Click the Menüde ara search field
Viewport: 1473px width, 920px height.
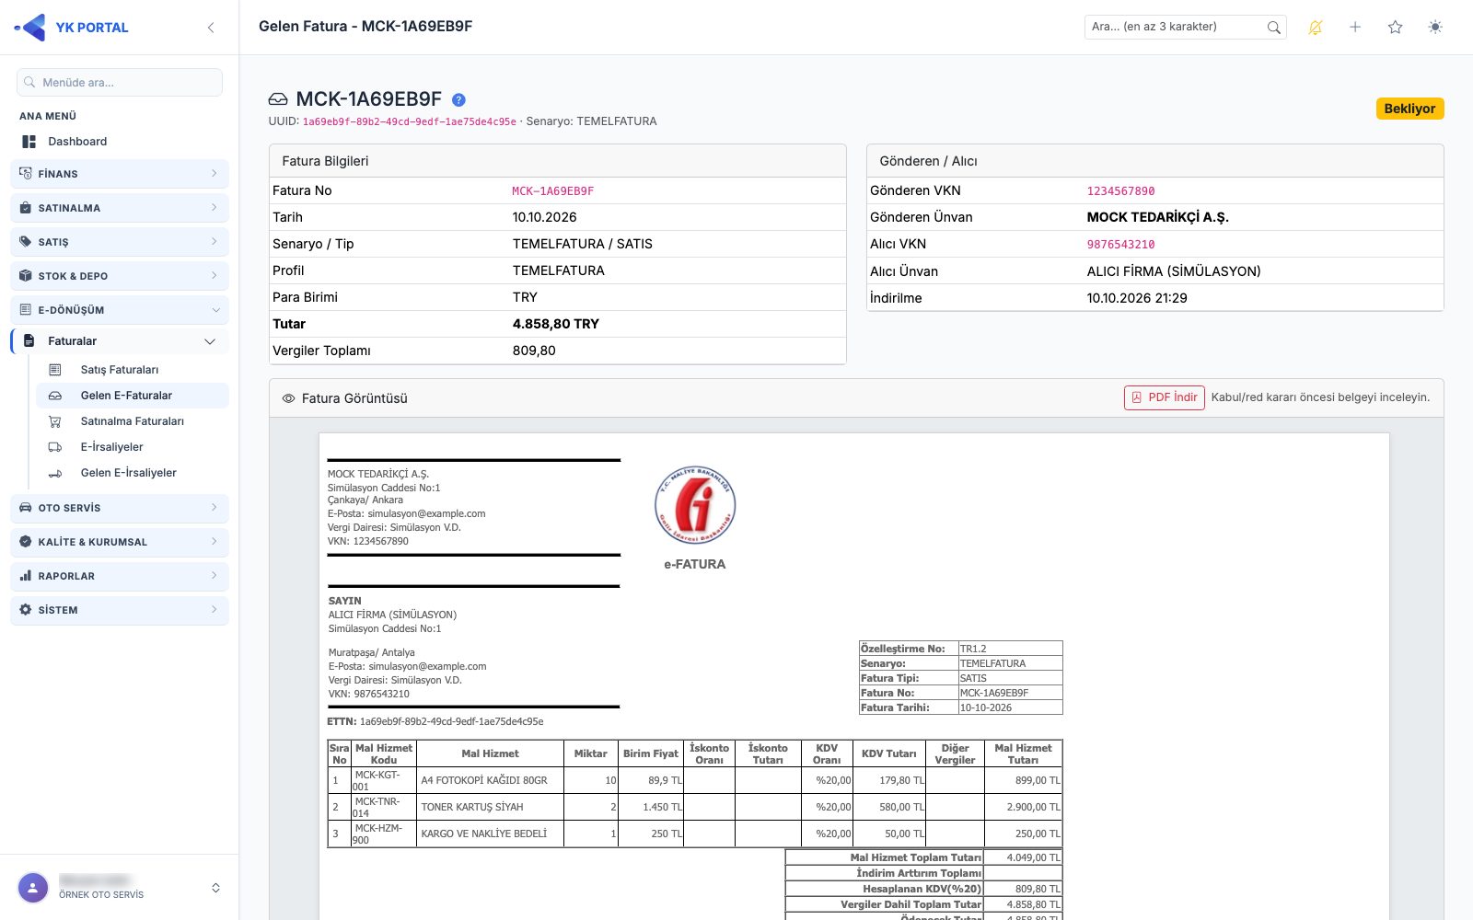click(120, 83)
